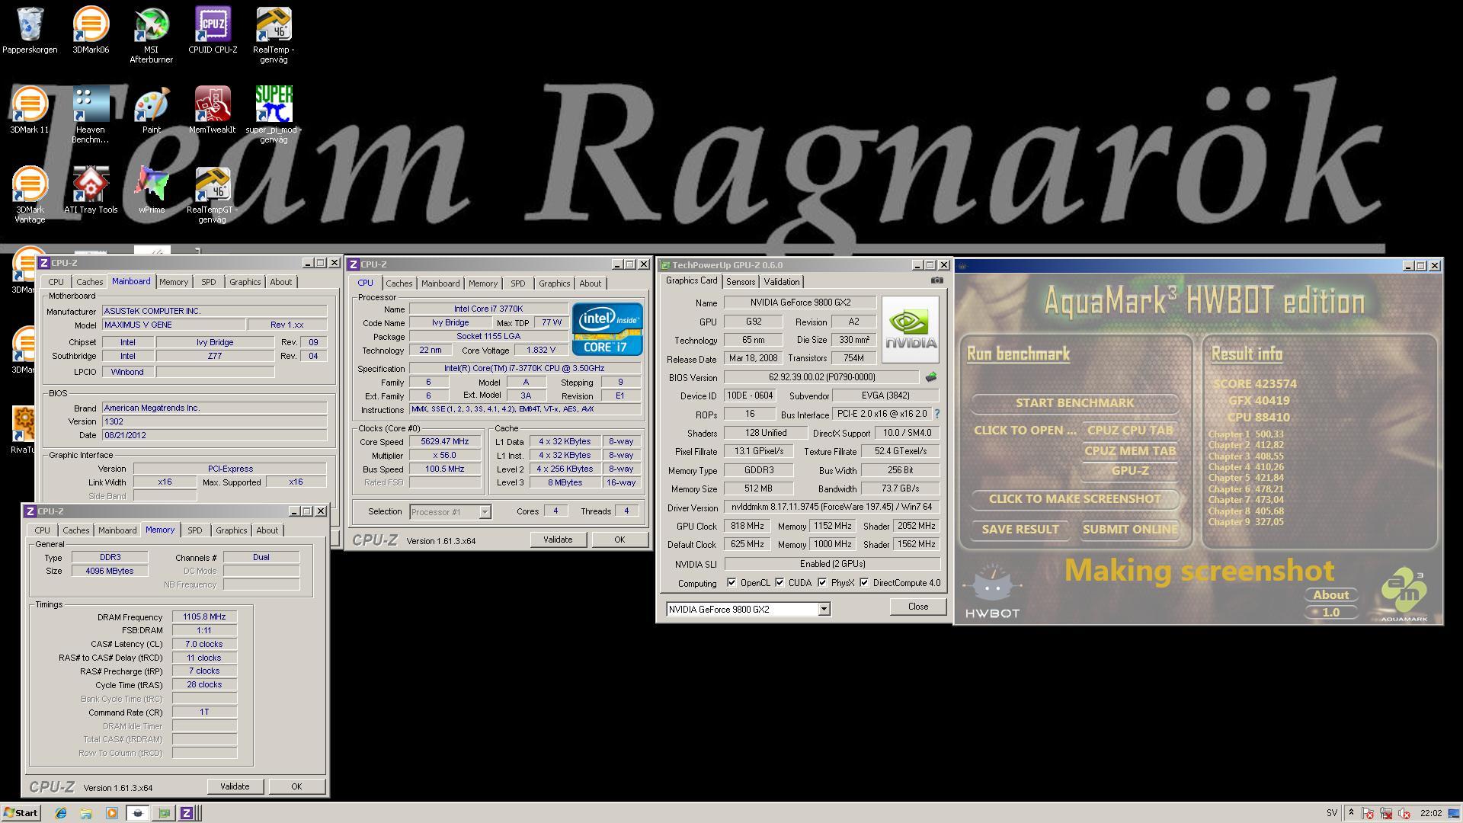Click the HWBOT logo in AquaMark window
Viewport: 1463px width, 823px height.
tap(992, 592)
